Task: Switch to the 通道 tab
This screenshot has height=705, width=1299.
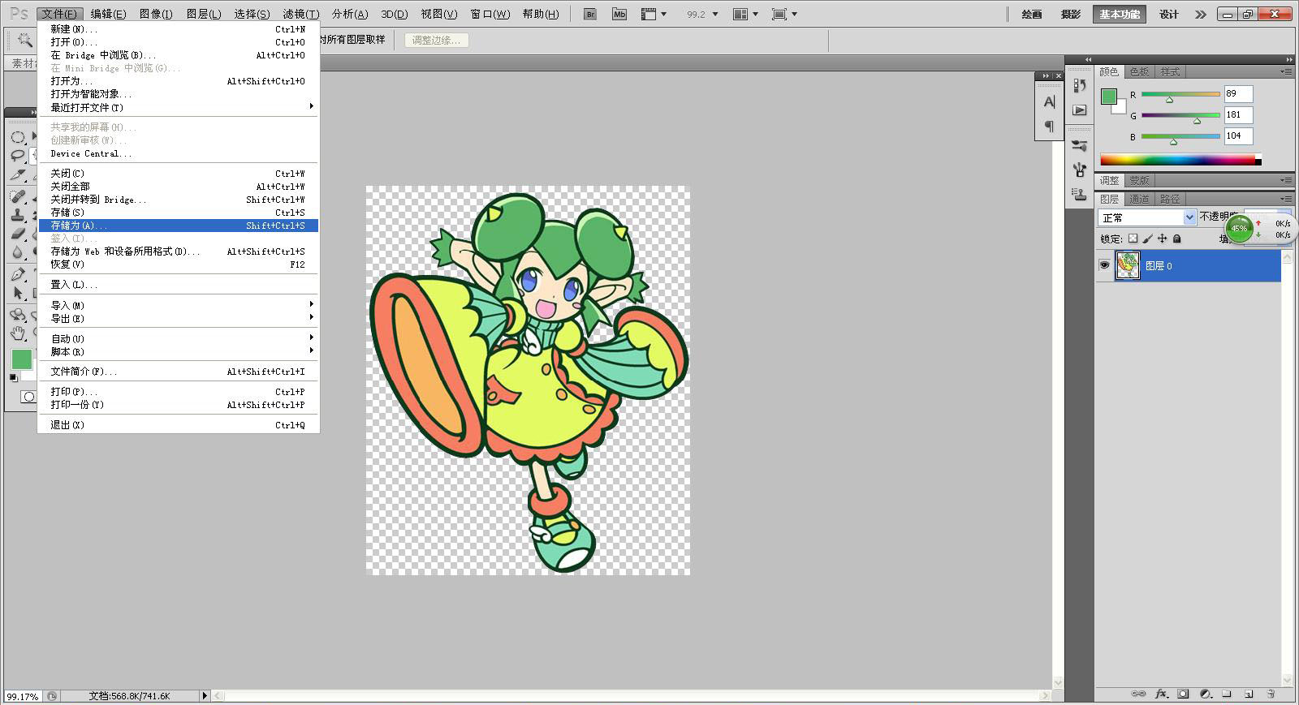Action: [1139, 199]
